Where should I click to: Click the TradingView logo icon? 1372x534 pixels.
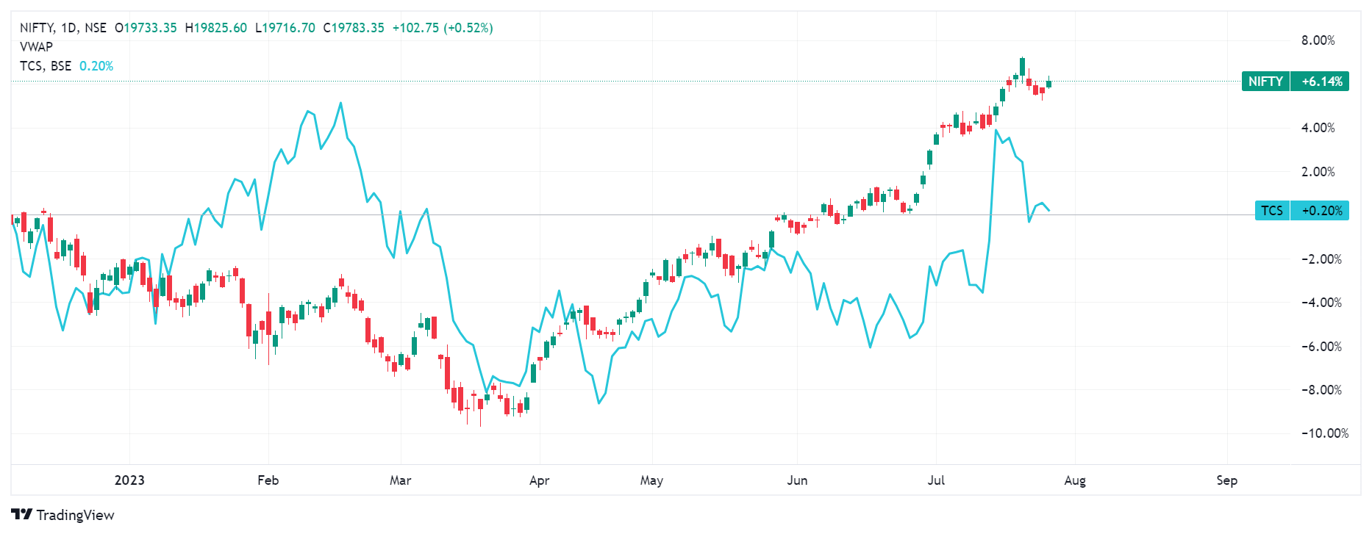pos(21,514)
